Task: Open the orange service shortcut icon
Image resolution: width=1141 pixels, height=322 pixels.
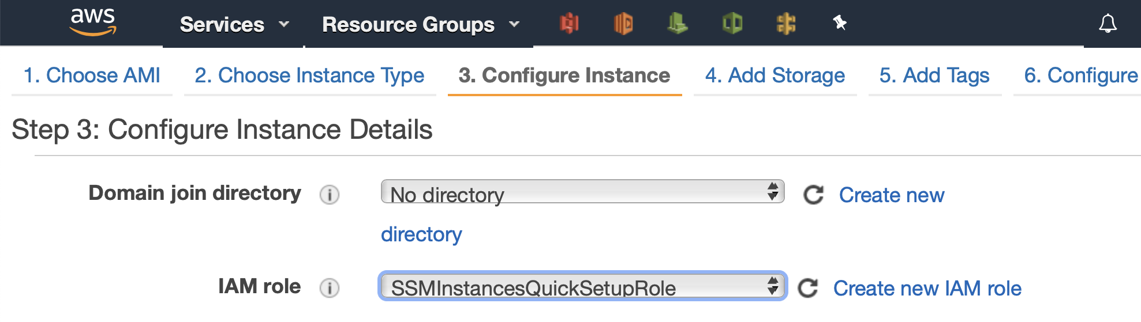Action: (x=623, y=24)
